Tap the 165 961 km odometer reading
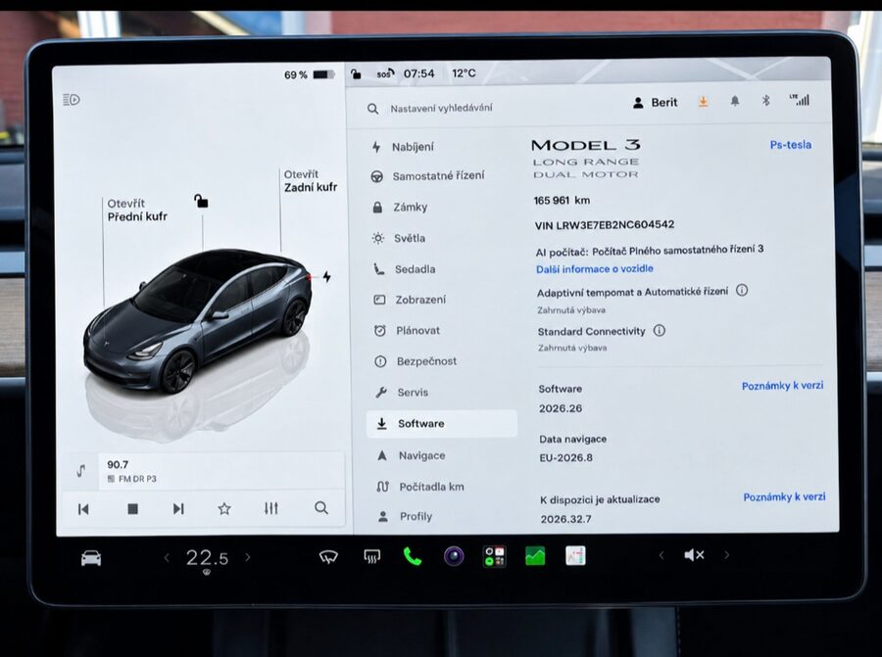Image resolution: width=882 pixels, height=657 pixels. [562, 200]
